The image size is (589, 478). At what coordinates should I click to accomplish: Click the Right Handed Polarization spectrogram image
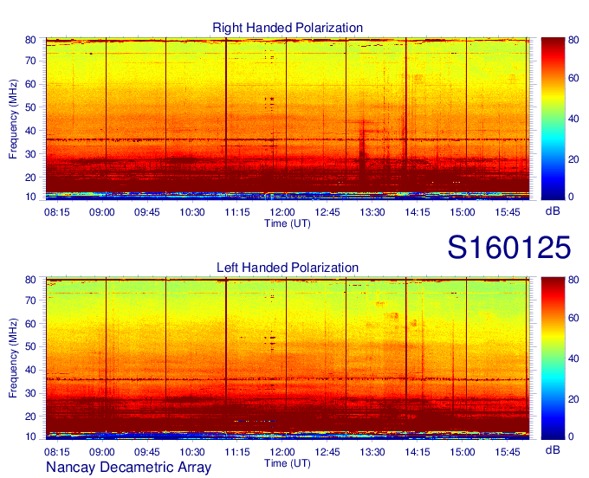point(288,119)
